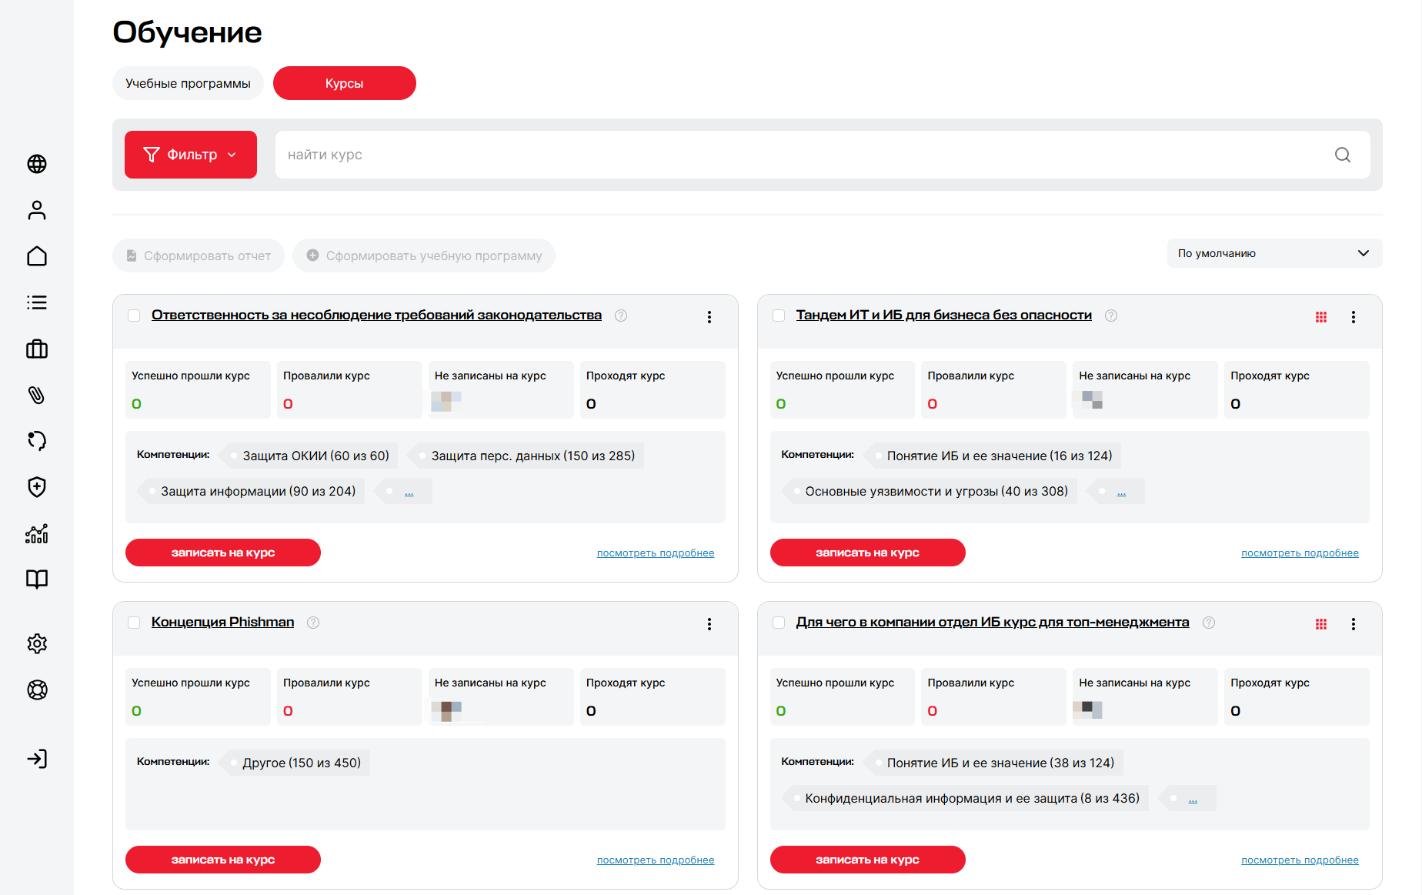Image resolution: width=1422 pixels, height=895 pixels.
Task: Expand the Фильтр dropdown
Action: [191, 155]
